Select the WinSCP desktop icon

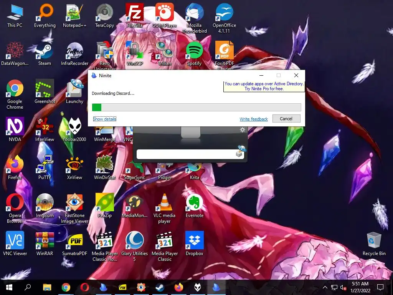point(135,54)
